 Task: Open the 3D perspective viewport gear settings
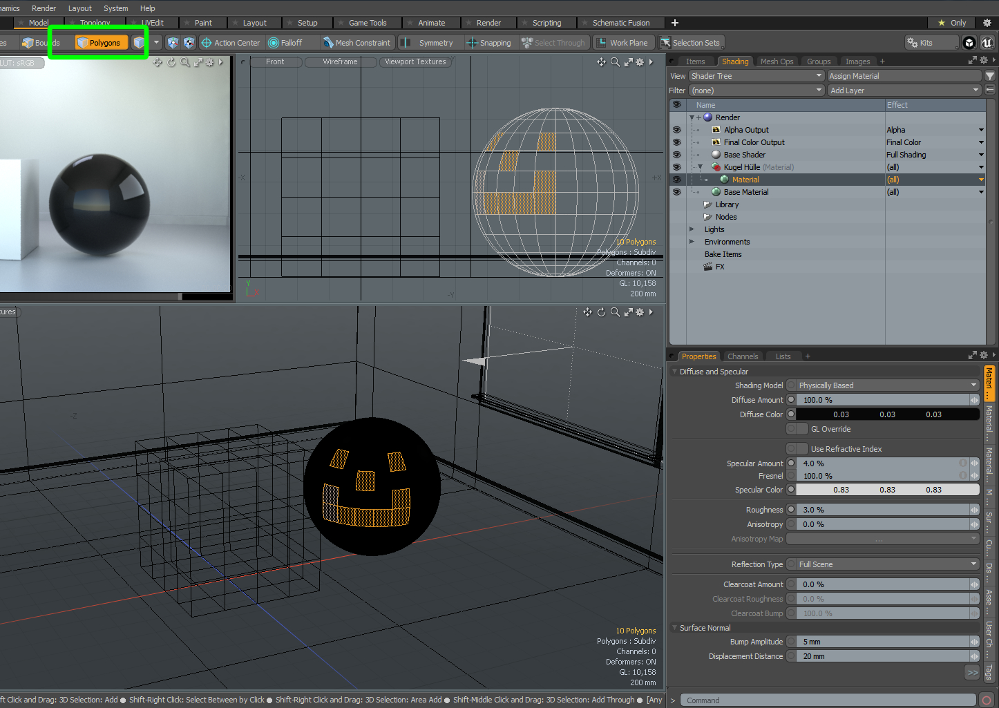click(x=640, y=312)
